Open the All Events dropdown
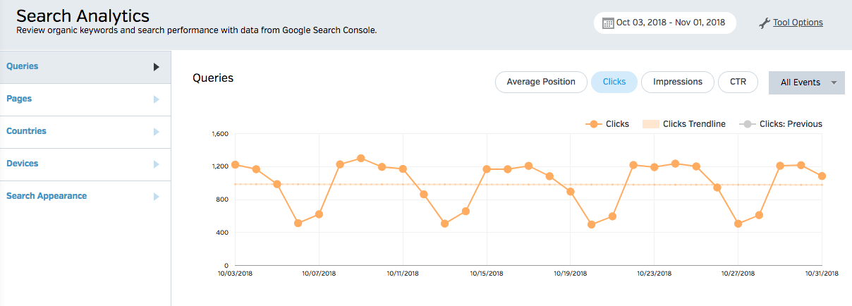Image resolution: width=852 pixels, height=306 pixels. coord(807,82)
